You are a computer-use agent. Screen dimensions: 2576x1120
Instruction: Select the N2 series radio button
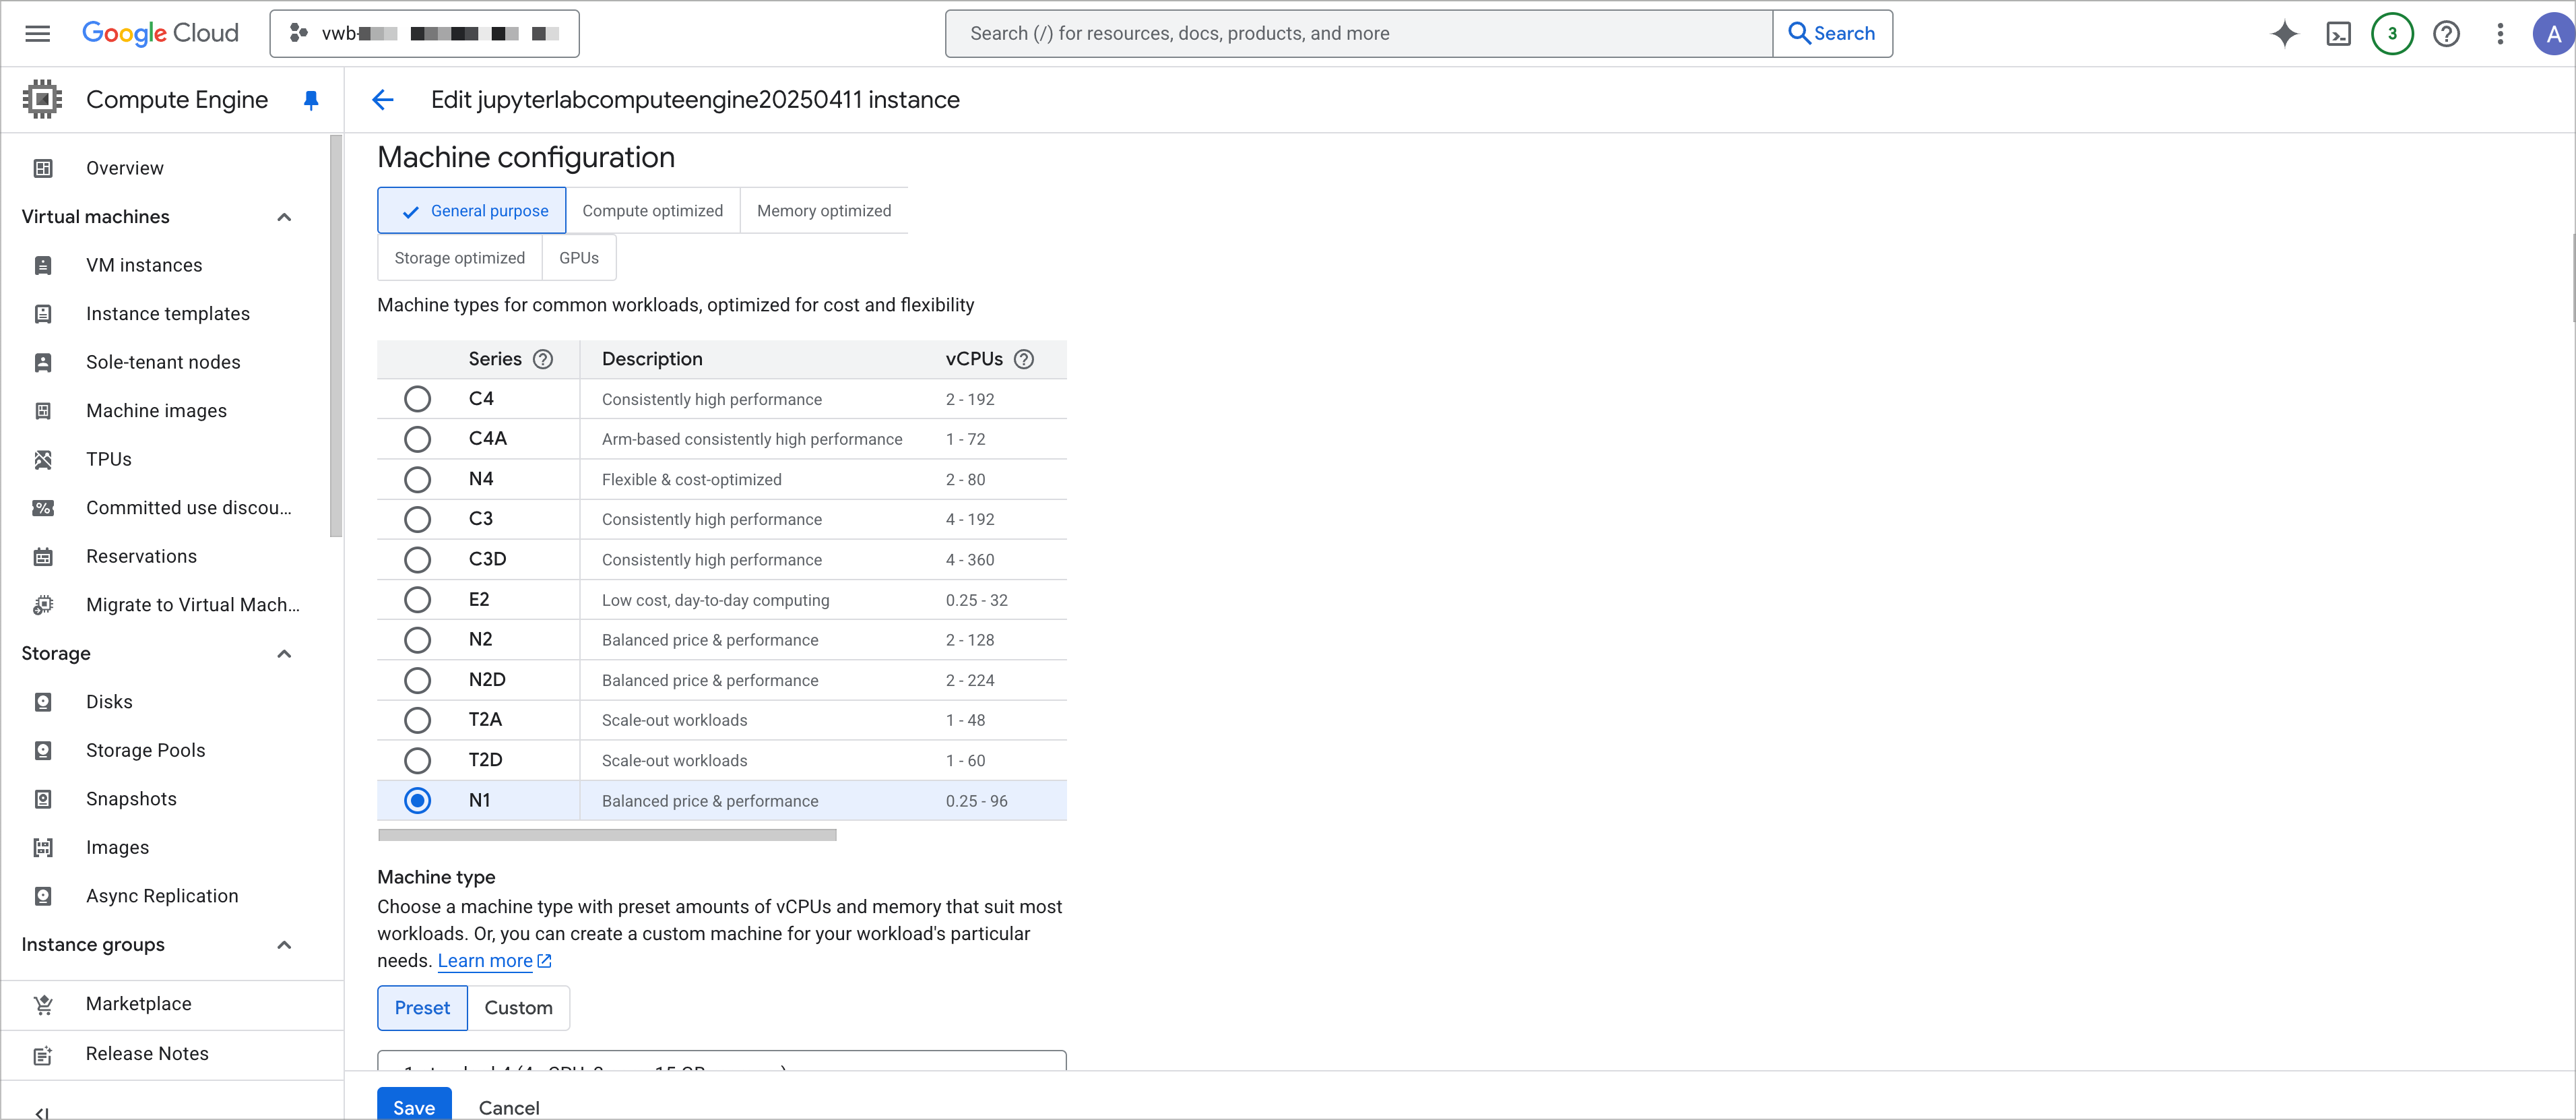[417, 640]
